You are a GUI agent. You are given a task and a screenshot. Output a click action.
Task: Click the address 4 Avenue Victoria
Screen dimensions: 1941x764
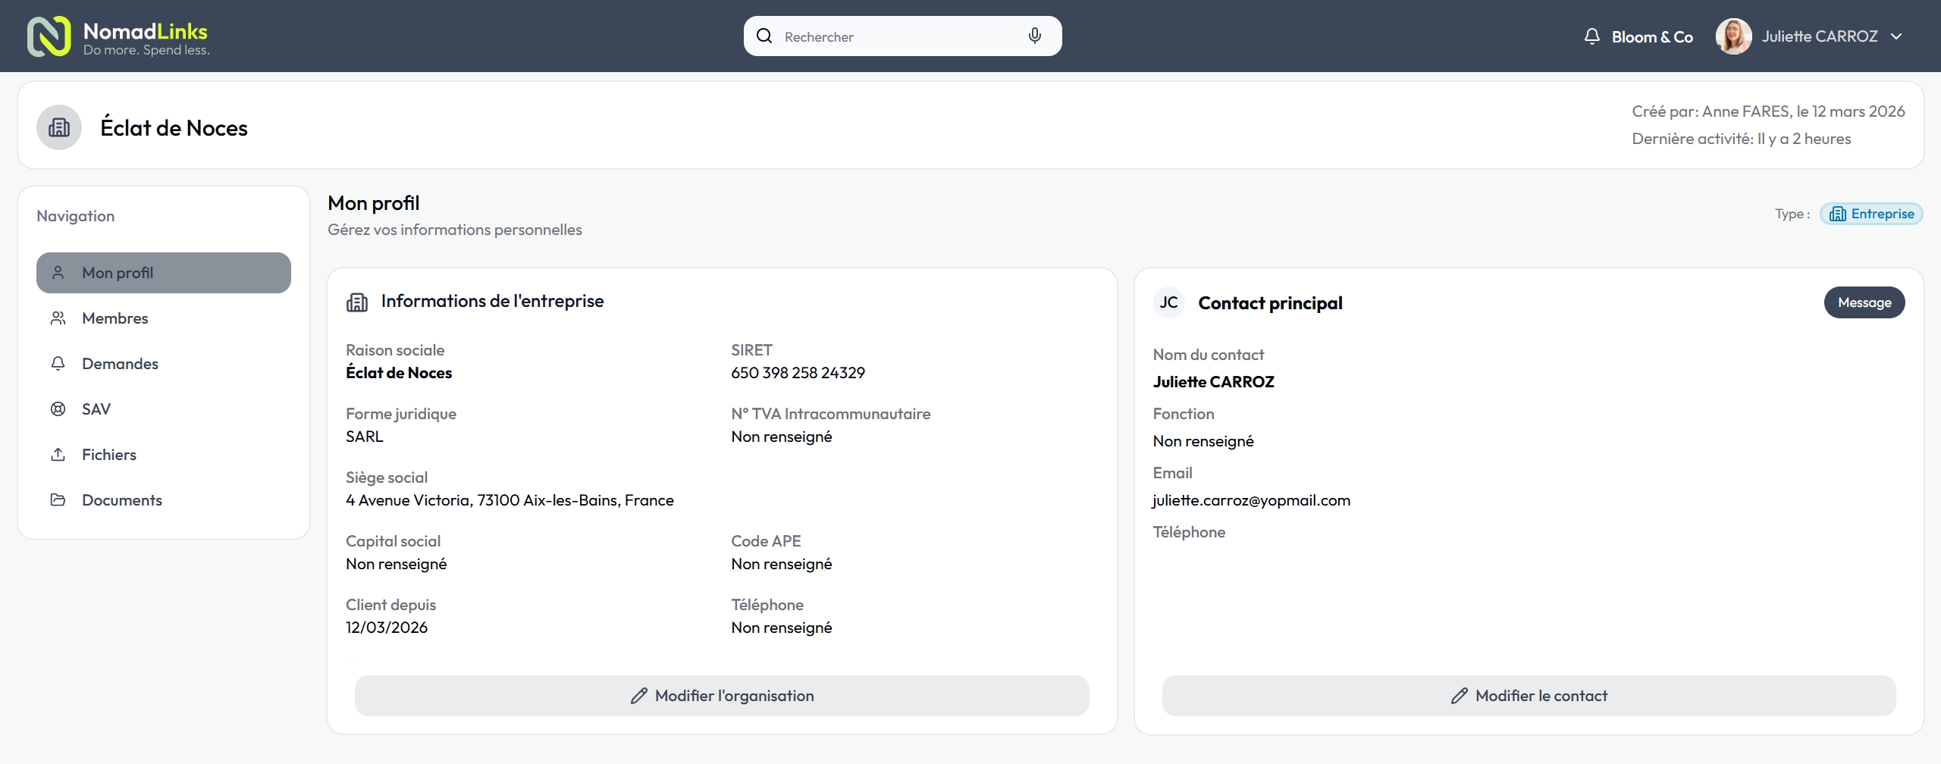click(510, 500)
